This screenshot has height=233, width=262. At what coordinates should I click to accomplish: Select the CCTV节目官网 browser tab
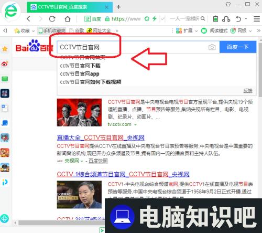tap(70, 7)
